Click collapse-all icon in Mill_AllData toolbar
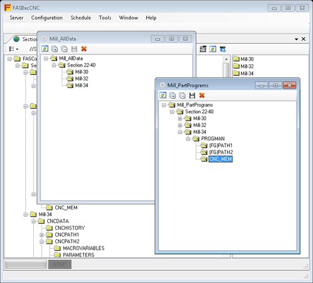The image size is (313, 283). (64, 49)
